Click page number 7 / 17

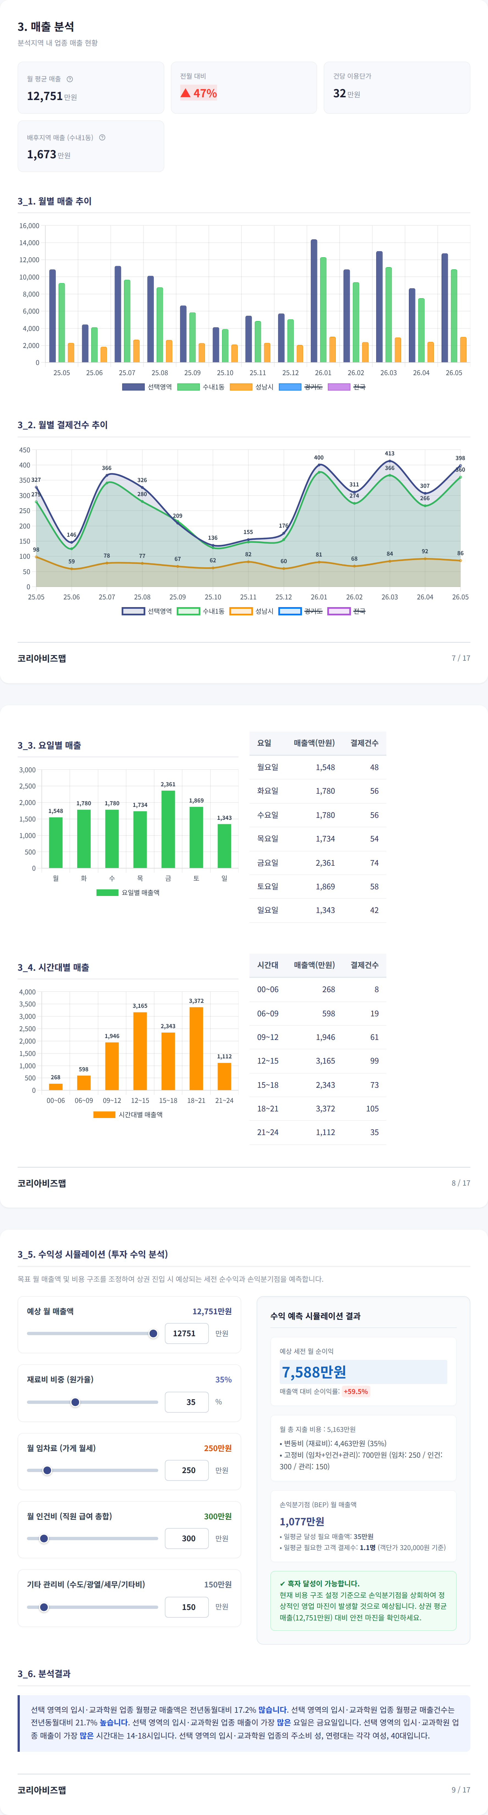[x=461, y=658]
